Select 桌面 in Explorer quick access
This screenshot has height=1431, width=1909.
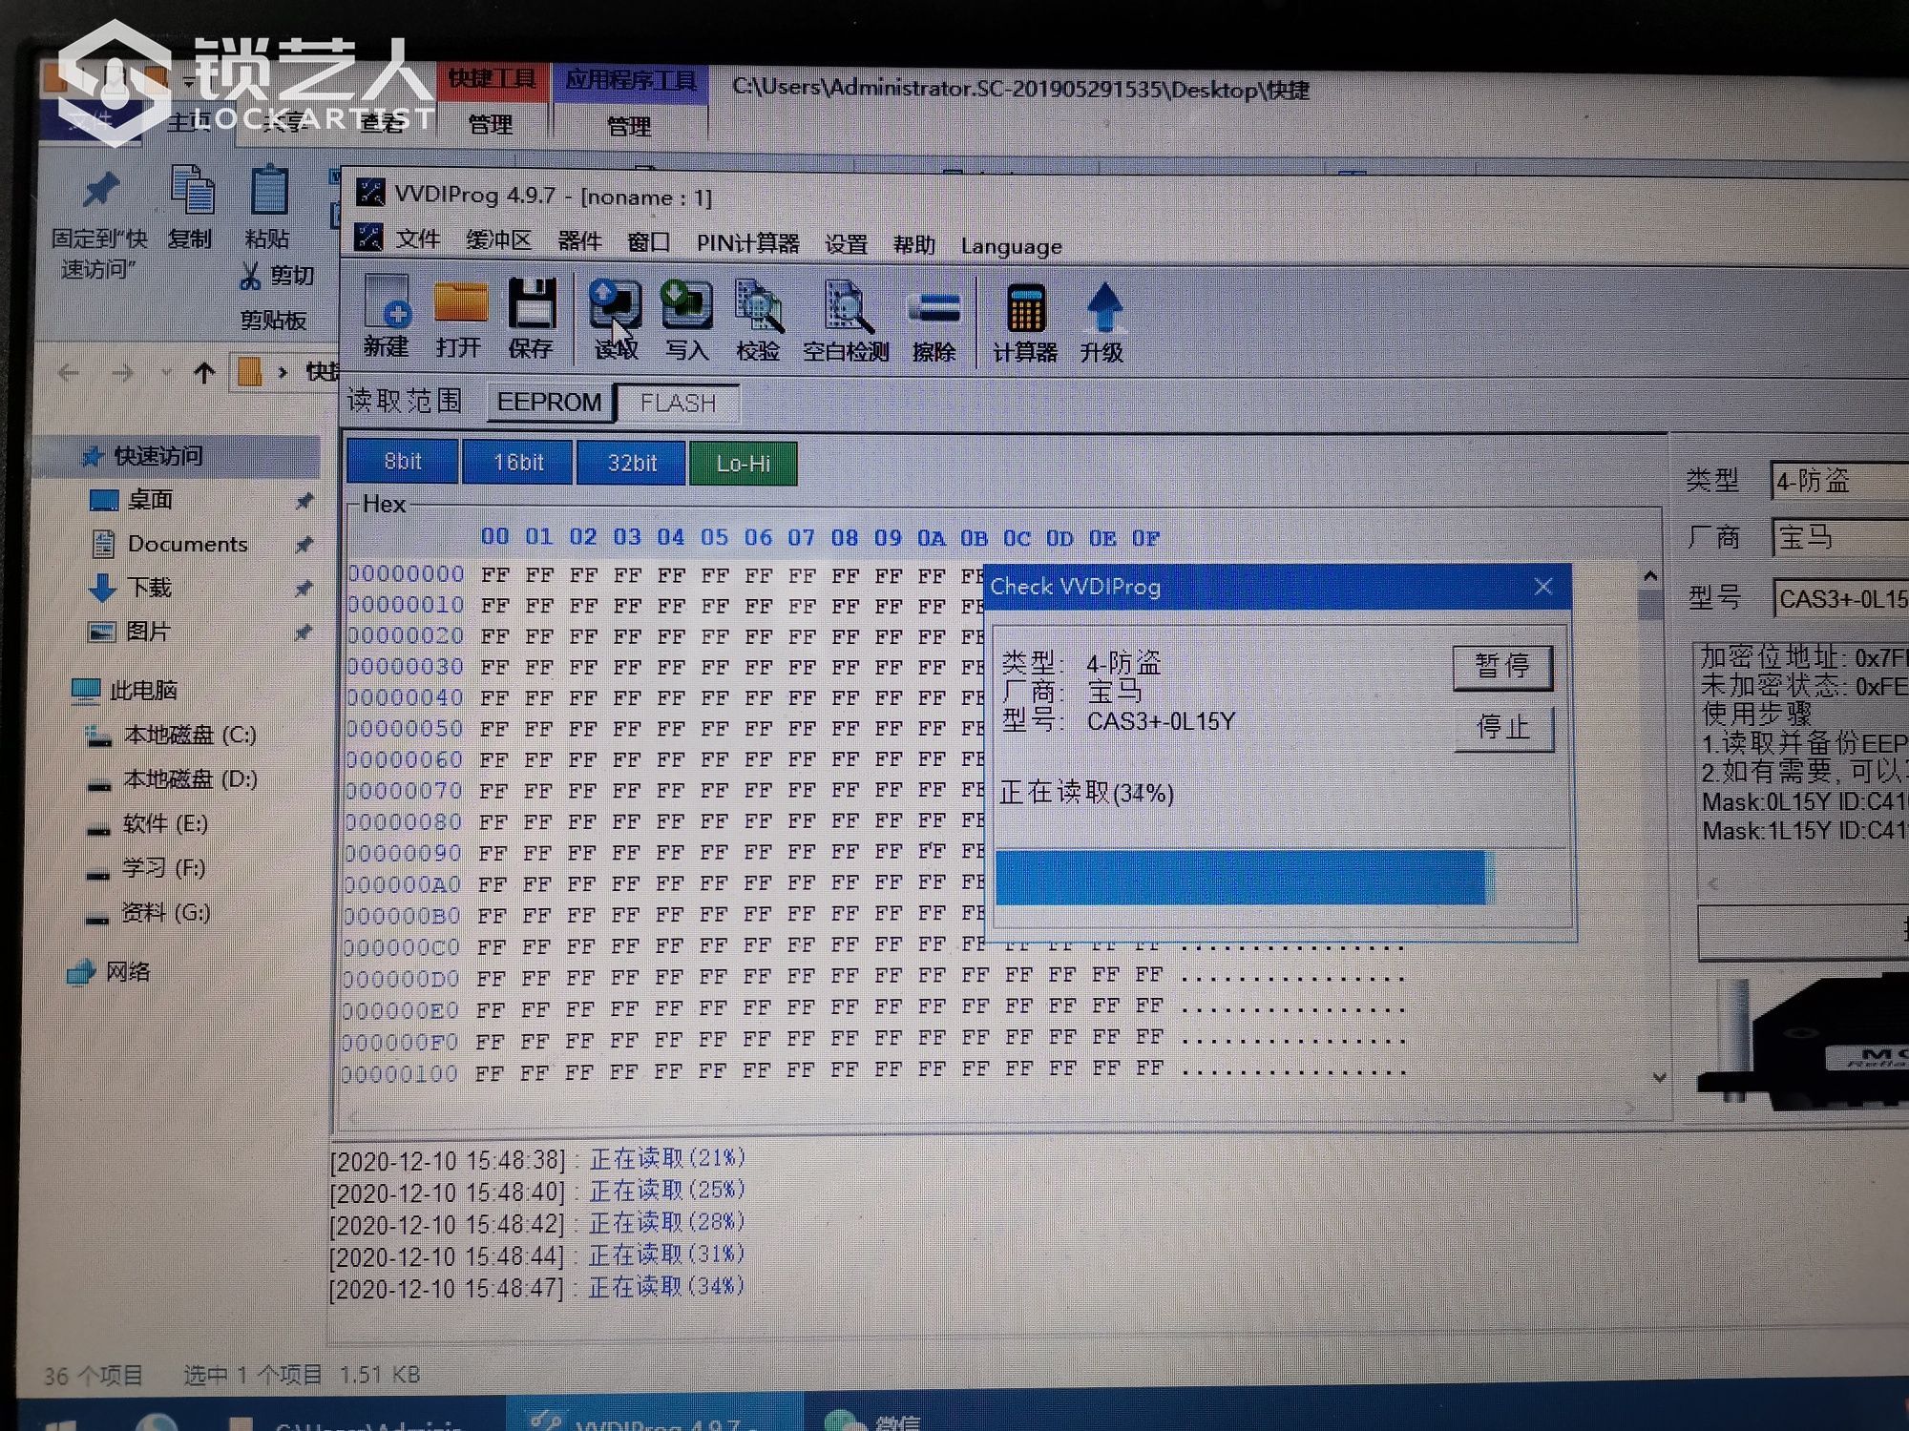coord(134,500)
